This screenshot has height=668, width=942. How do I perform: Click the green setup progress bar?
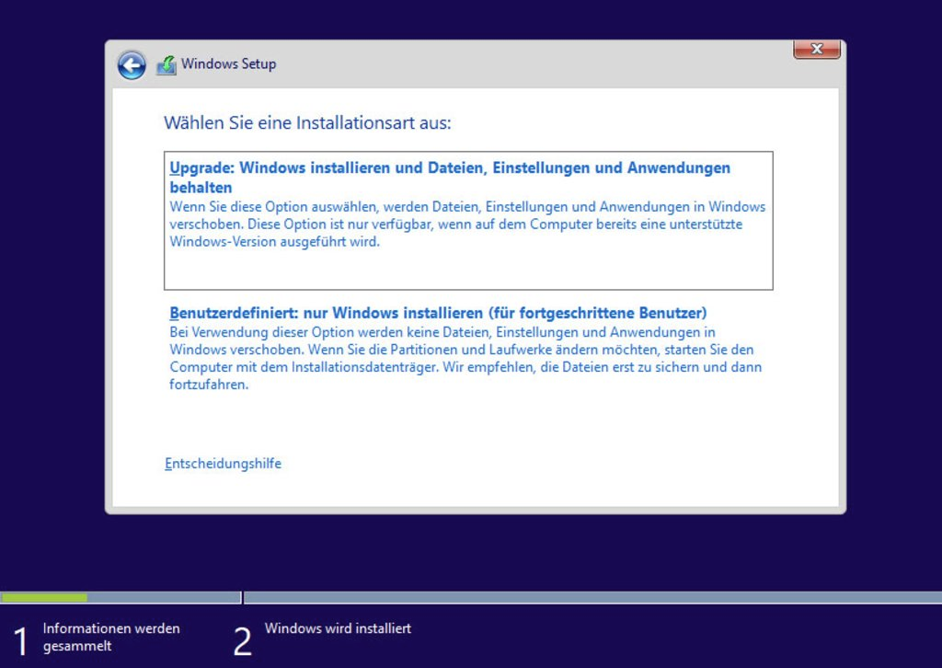(x=44, y=597)
